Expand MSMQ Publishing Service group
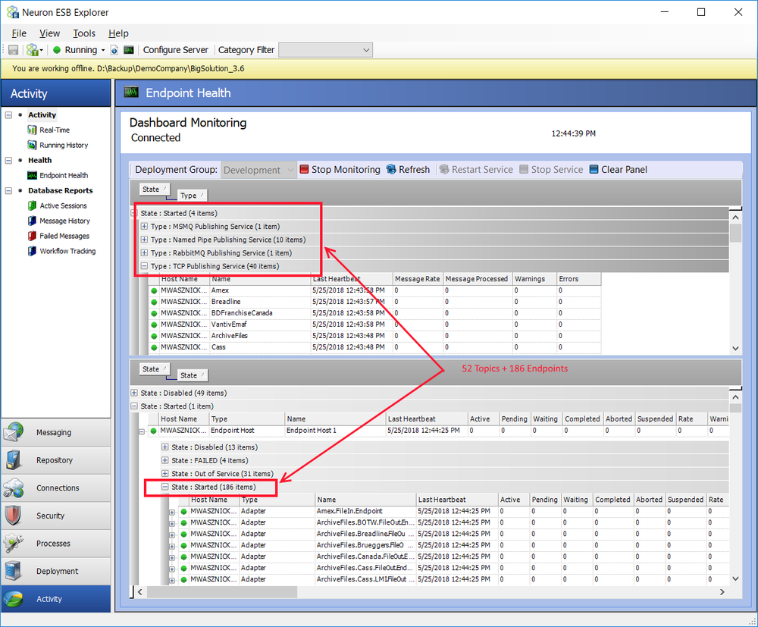The height and width of the screenshot is (627, 758). [x=144, y=226]
